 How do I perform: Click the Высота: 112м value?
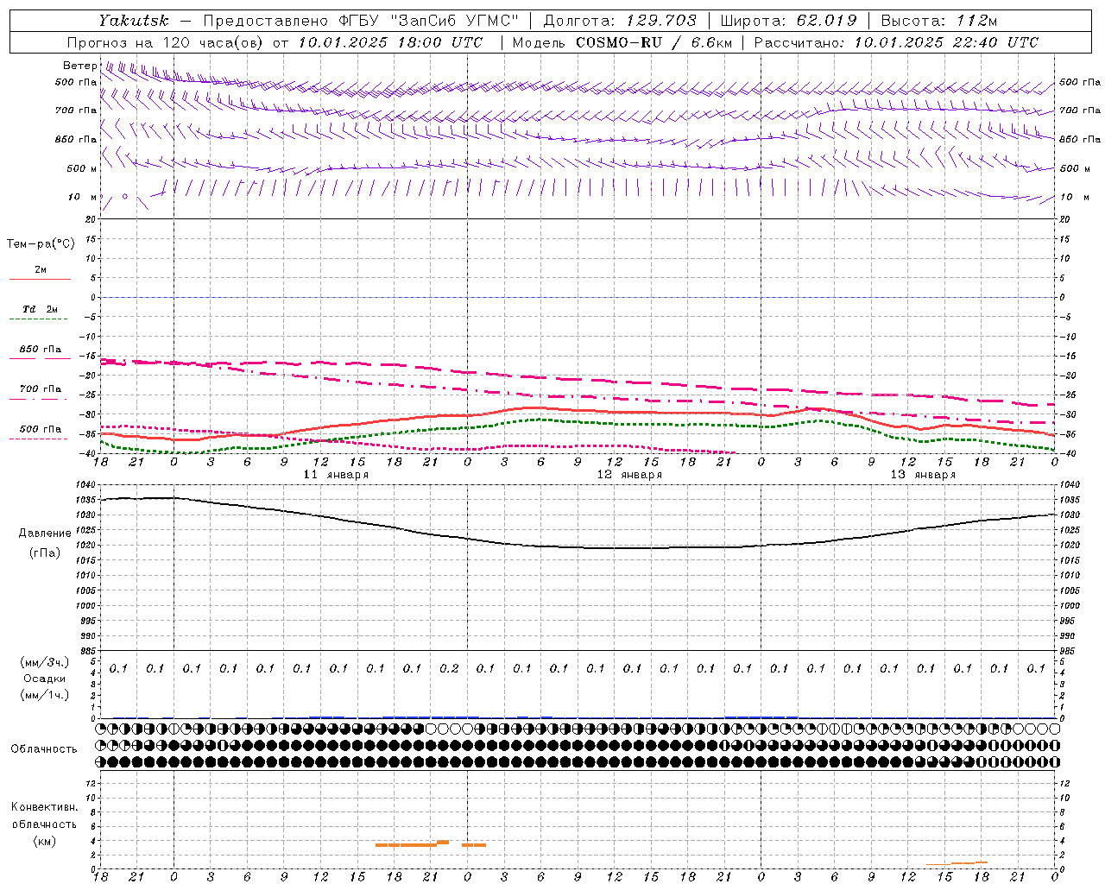(938, 20)
